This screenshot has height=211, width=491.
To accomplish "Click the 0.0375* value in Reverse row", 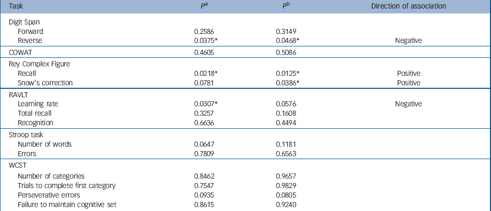I will [205, 40].
